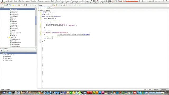169x95 pixels.
Task: Open the Unity icon in the Dock
Action: coord(83,93)
